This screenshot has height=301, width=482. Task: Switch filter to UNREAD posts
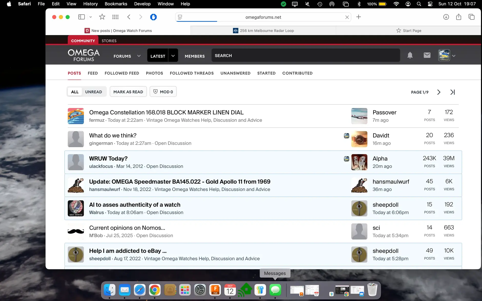[94, 91]
